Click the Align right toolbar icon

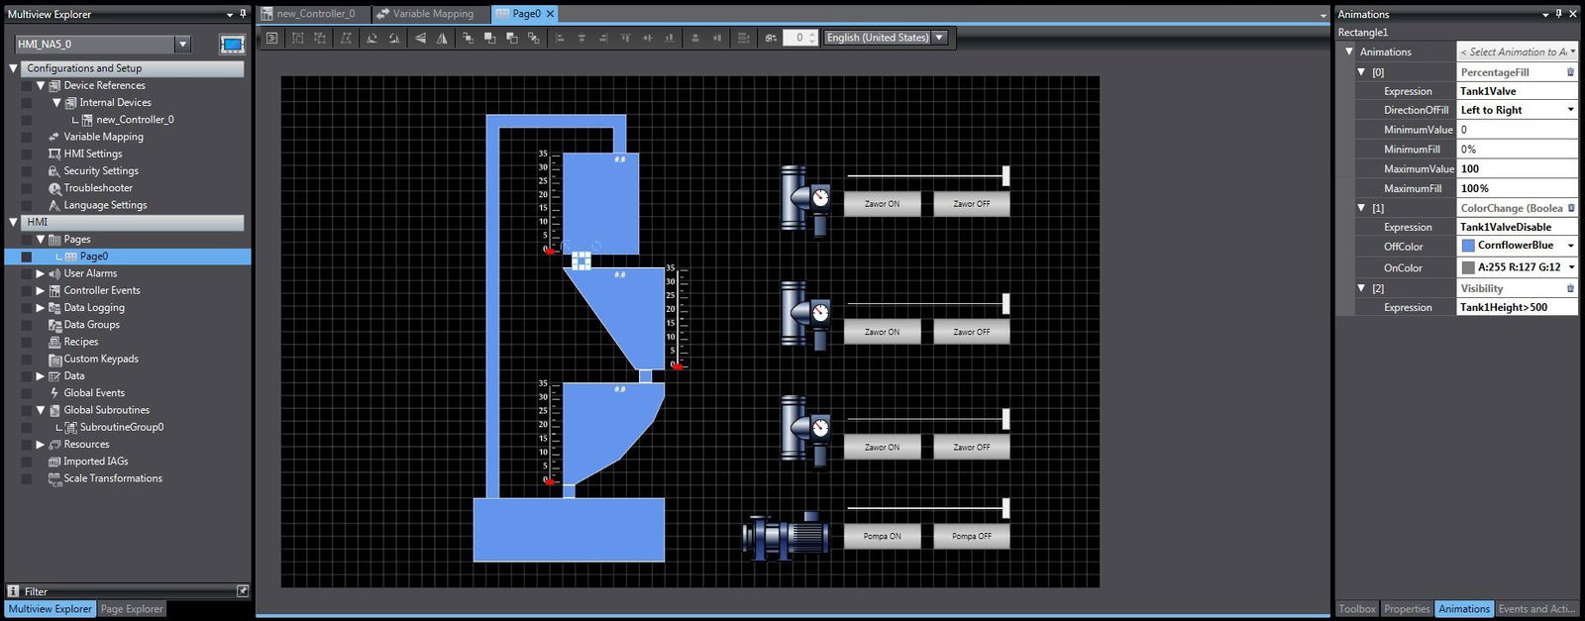click(x=603, y=38)
